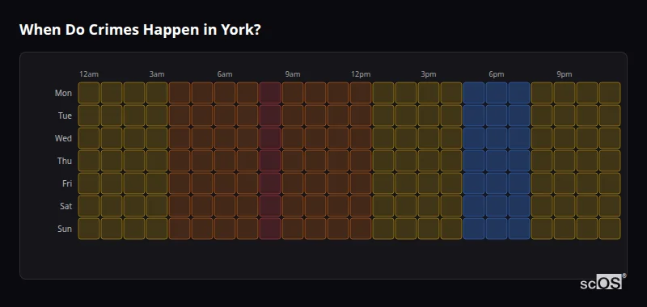Select the Sunday 11pm heatmap cell
This screenshot has width=647, height=307.
pos(610,229)
